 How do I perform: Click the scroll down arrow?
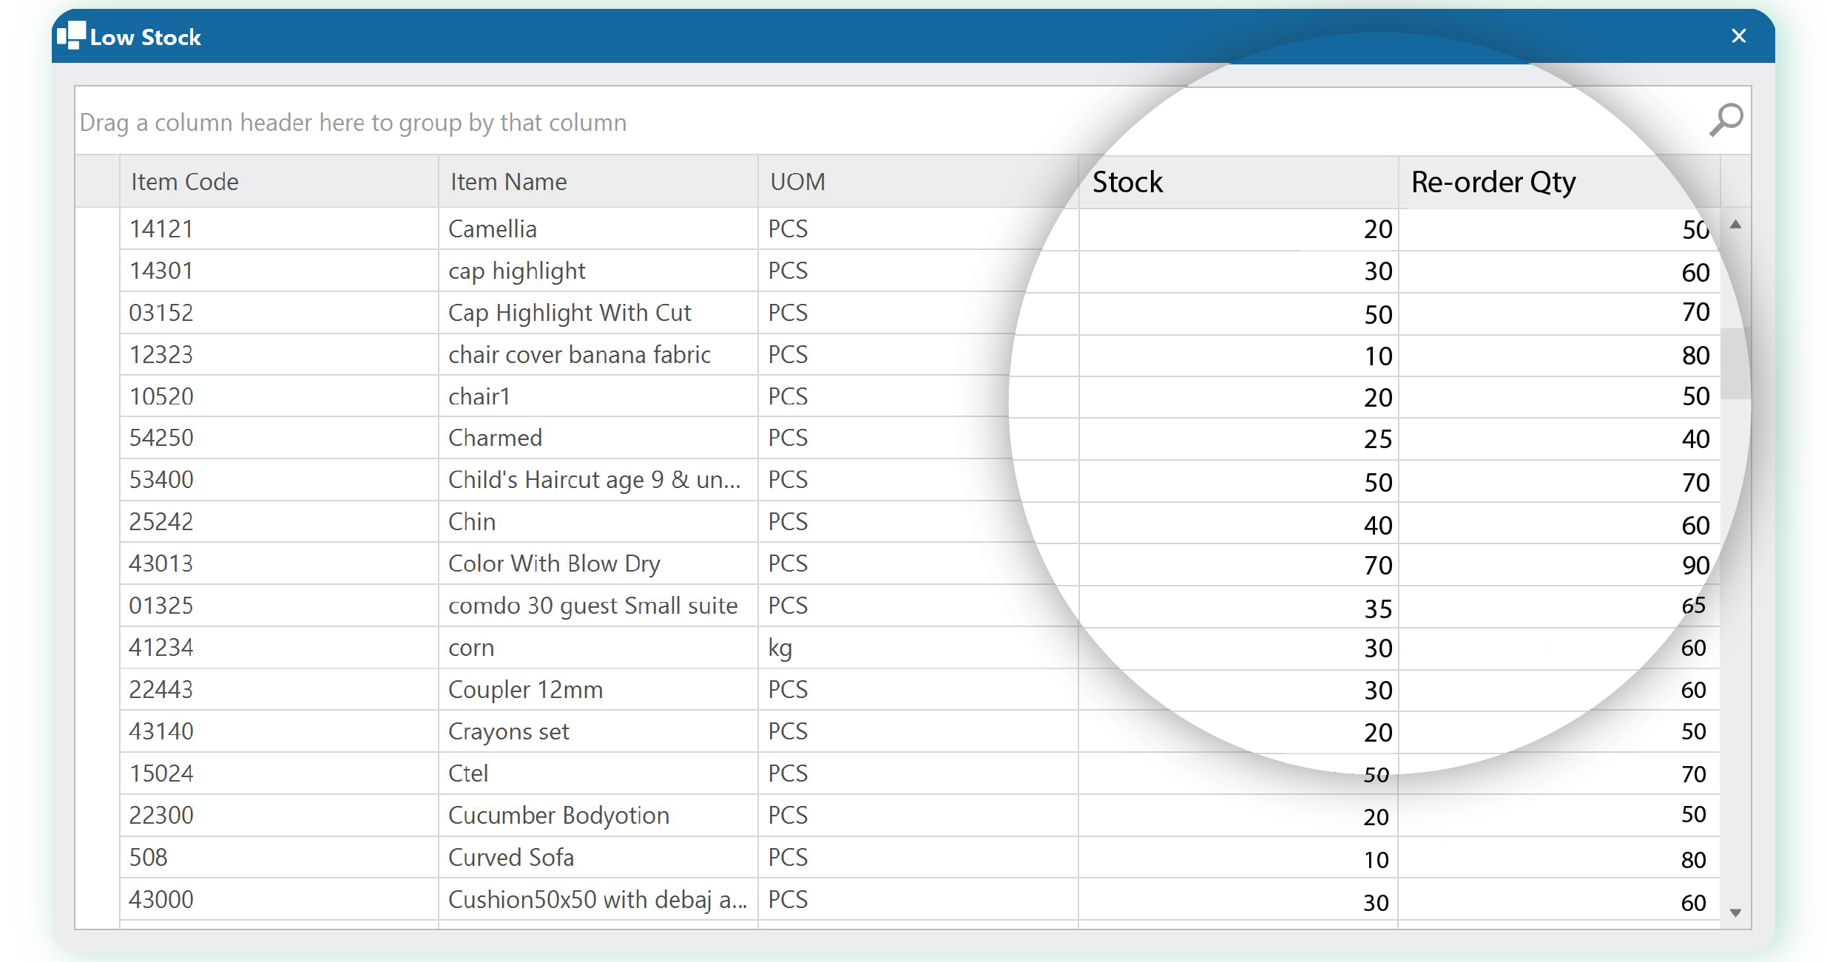1735,912
